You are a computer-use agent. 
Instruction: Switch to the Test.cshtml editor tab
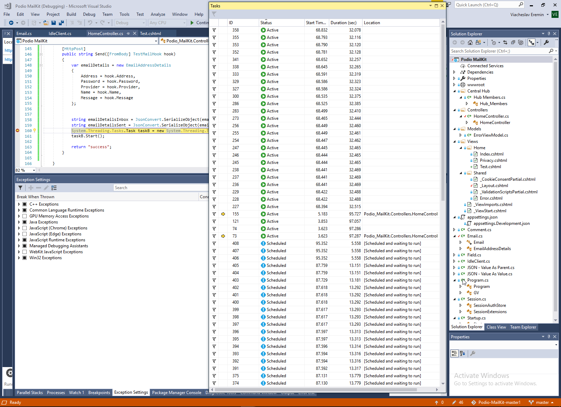(x=150, y=34)
